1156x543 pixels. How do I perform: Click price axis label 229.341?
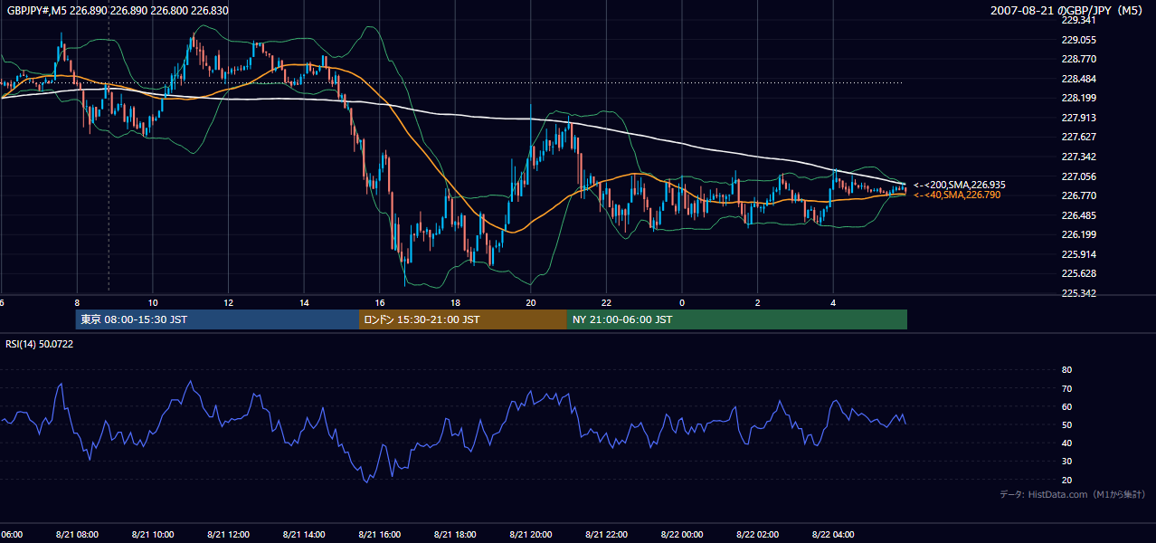coord(1078,20)
